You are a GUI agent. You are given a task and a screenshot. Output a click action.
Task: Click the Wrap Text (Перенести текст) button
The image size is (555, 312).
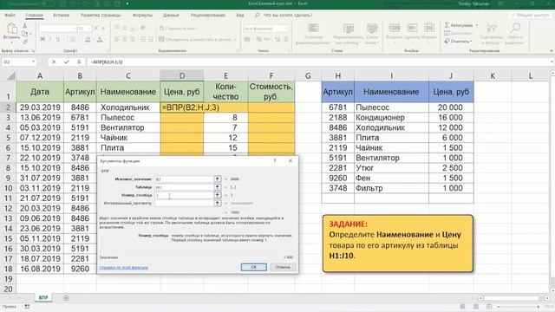click(178, 28)
